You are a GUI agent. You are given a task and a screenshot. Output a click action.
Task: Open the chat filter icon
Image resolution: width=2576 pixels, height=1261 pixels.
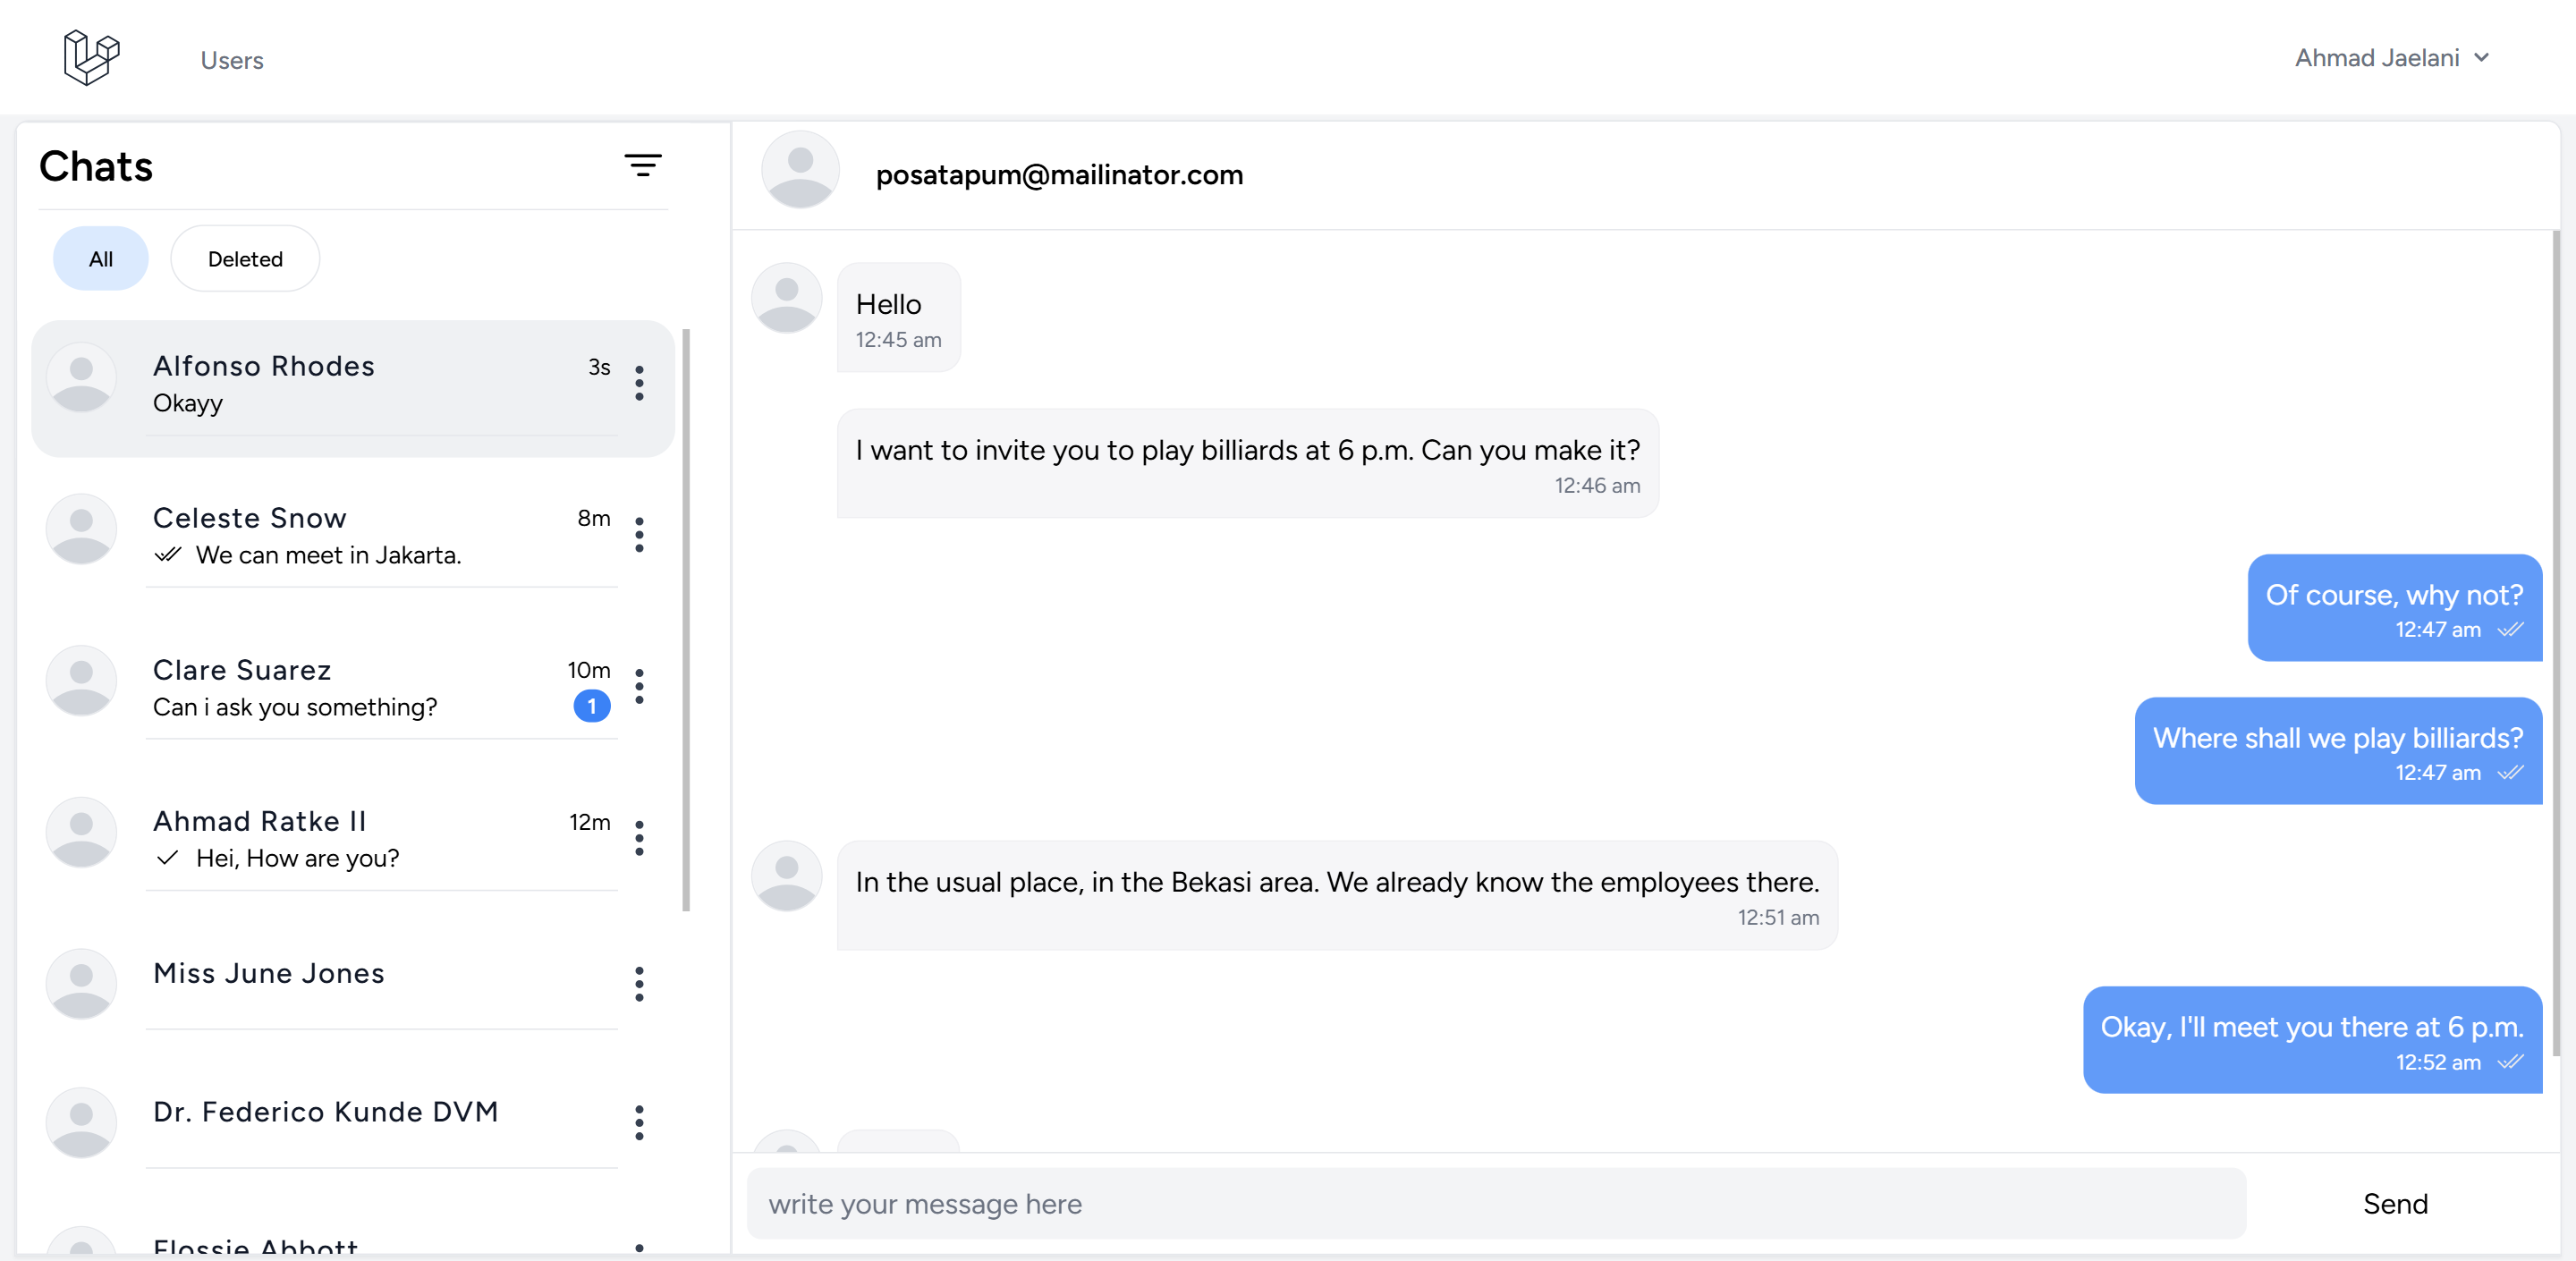click(x=642, y=165)
